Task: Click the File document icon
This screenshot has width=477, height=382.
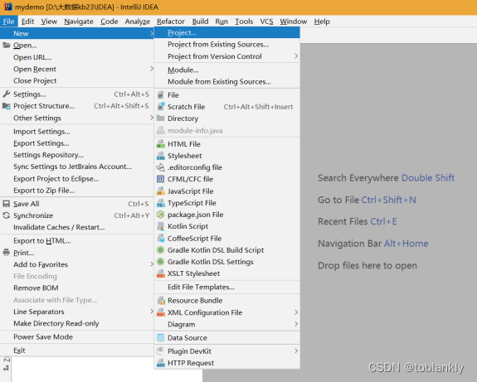Action: [x=161, y=95]
